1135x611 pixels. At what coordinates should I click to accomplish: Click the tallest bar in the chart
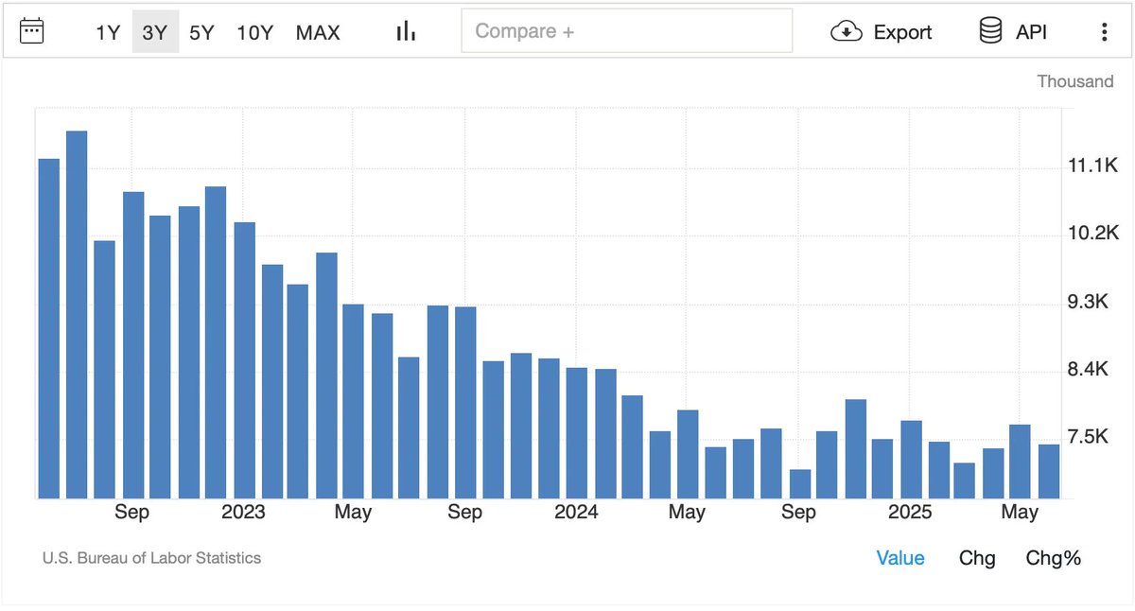[77, 315]
